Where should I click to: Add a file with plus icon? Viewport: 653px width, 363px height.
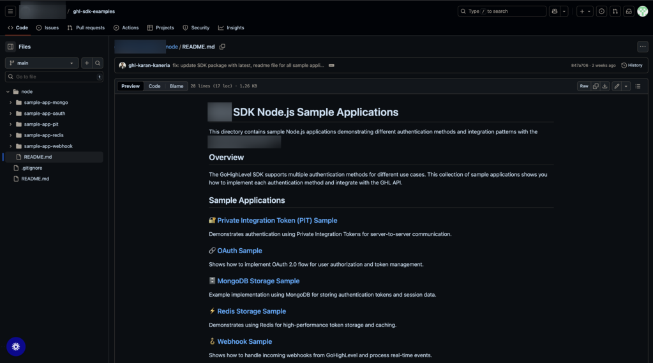click(87, 63)
